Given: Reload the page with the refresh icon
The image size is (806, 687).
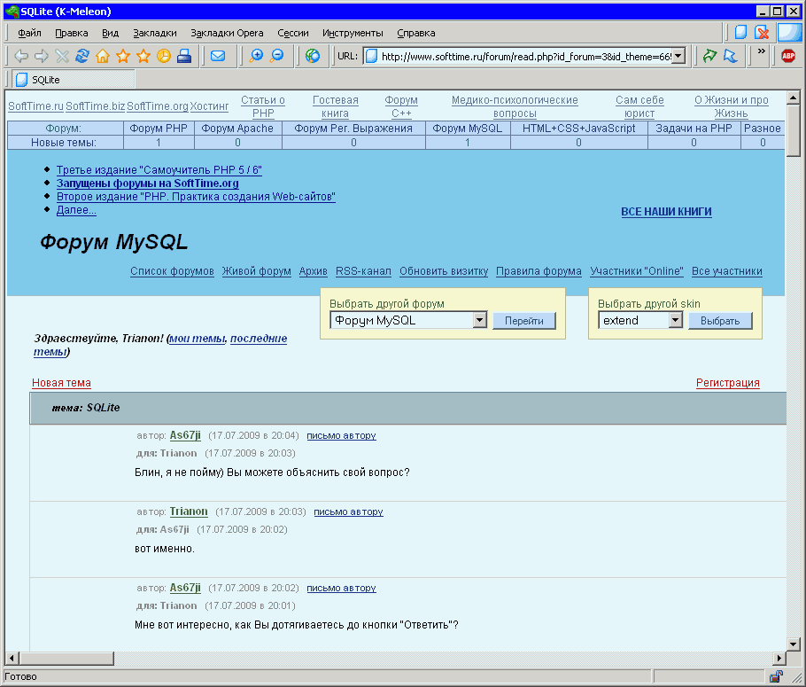Looking at the screenshot, I should click(x=82, y=56).
